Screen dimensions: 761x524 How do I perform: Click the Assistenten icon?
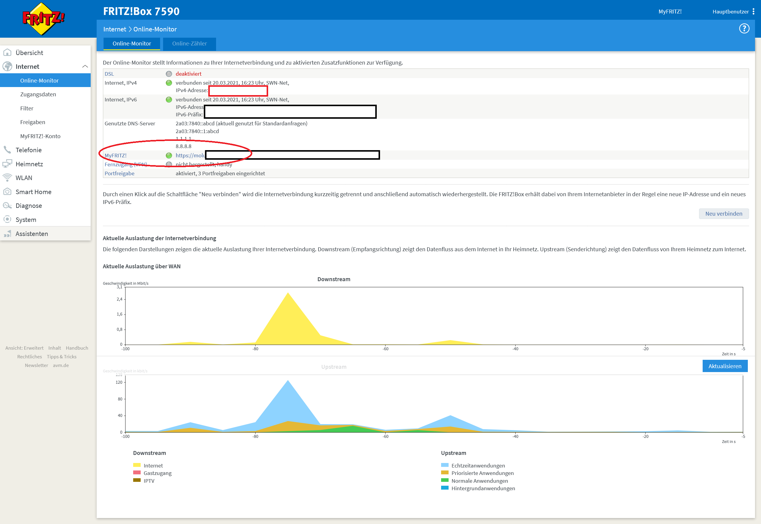click(x=7, y=233)
